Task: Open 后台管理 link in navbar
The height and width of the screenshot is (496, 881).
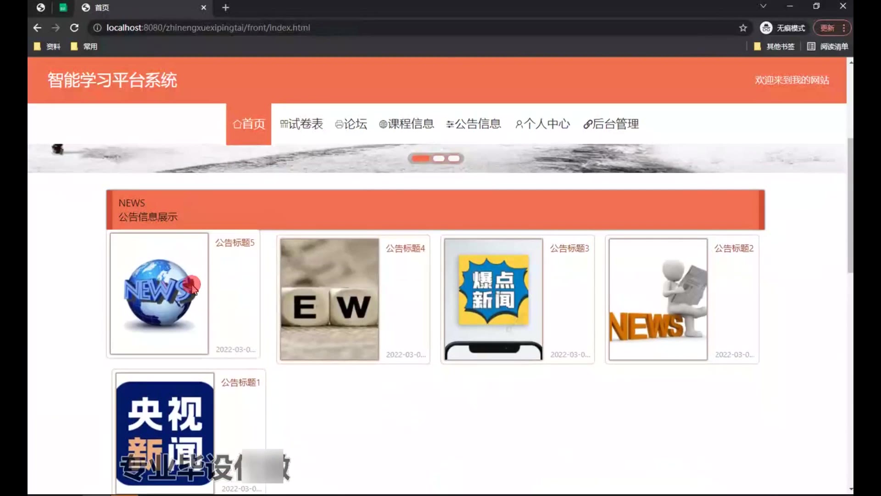Action: (x=611, y=124)
